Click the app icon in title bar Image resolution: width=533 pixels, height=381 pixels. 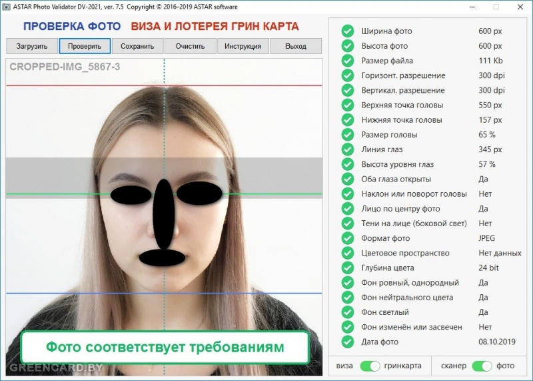pos(6,7)
